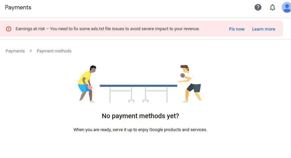Image resolution: width=291 pixels, height=158 pixels.
Task: Click the Fix now link
Action: (237, 29)
